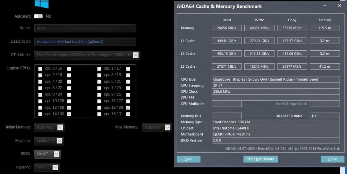Toggle the Autostart switch
The height and width of the screenshot is (174, 347).
[38, 16]
